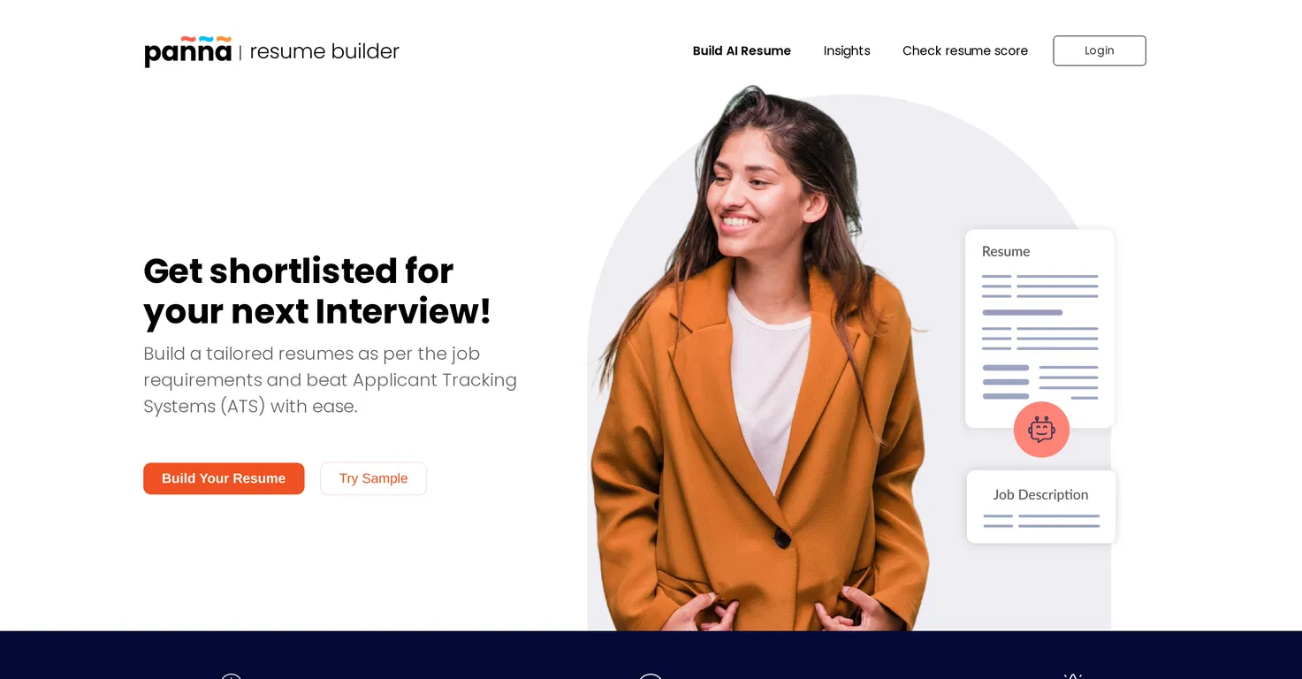Open Check resume score page
The height and width of the screenshot is (679, 1302).
[x=965, y=50]
